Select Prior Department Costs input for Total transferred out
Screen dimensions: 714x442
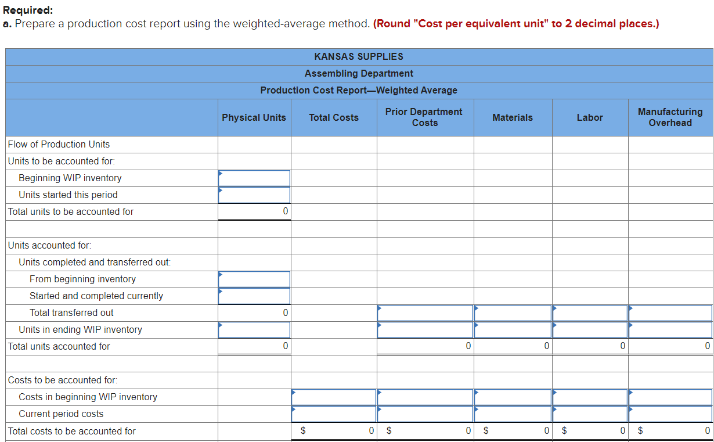(x=425, y=312)
